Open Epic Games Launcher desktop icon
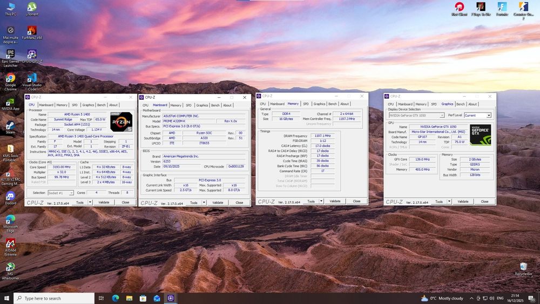 [10, 58]
